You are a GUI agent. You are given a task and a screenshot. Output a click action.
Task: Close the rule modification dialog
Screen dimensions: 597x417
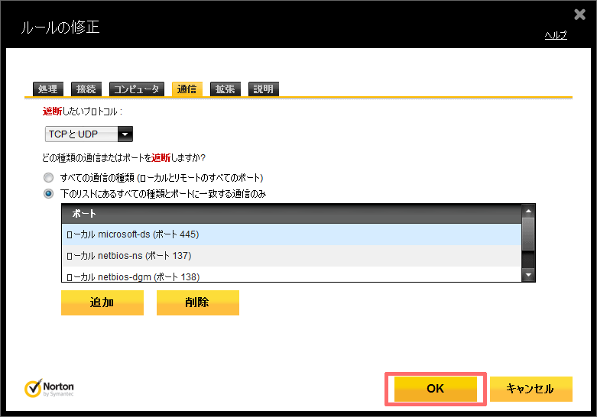pyautogui.click(x=580, y=14)
